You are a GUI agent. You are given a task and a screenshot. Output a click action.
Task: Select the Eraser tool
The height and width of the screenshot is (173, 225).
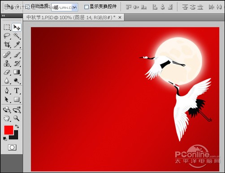7,72
